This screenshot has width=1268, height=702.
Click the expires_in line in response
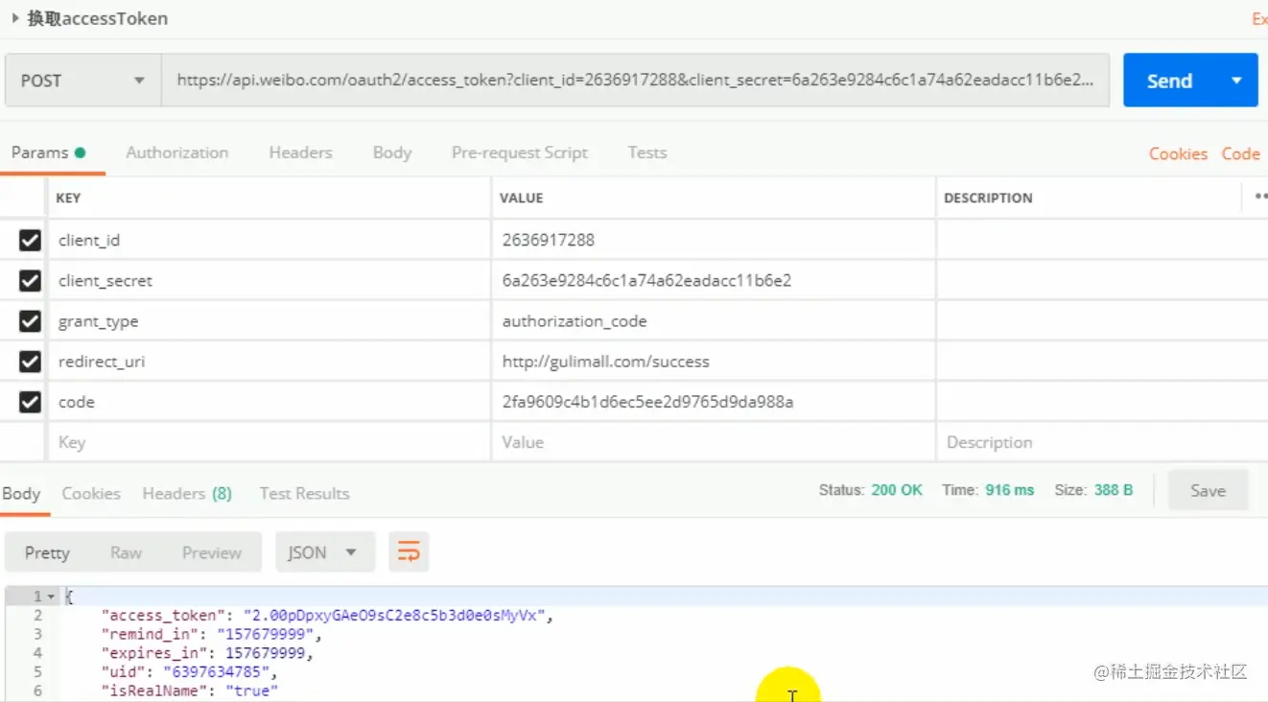[208, 653]
